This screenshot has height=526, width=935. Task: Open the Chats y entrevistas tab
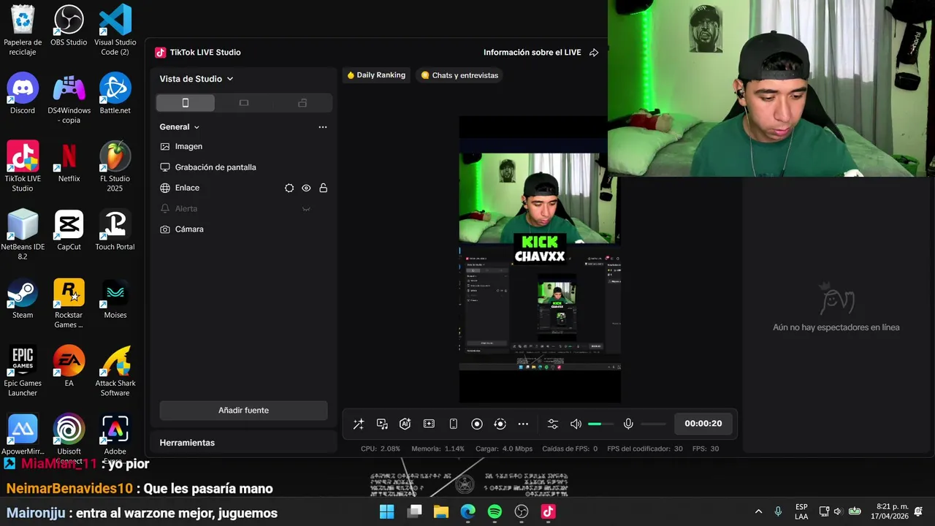click(x=459, y=75)
